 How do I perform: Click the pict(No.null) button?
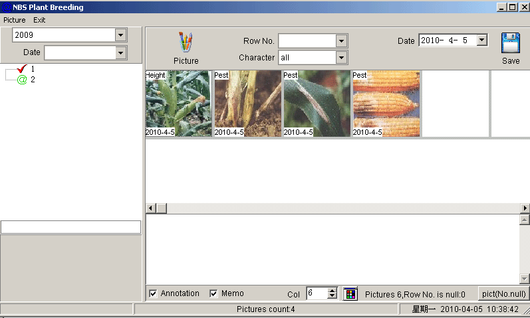click(503, 293)
